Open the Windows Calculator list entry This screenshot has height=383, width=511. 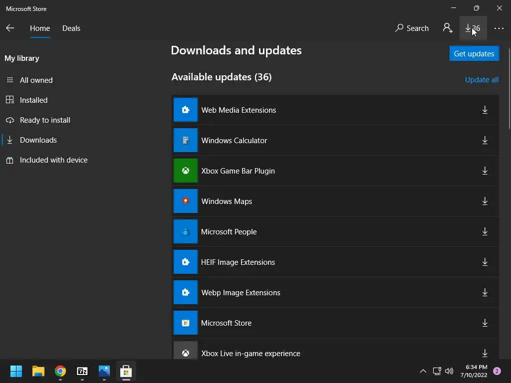click(x=335, y=140)
